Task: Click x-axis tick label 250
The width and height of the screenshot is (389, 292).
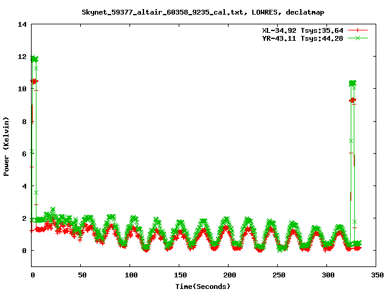Action: click(279, 275)
